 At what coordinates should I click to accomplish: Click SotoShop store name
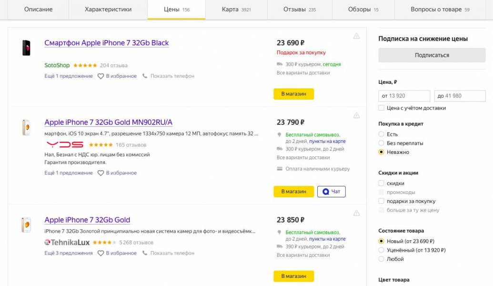57,65
